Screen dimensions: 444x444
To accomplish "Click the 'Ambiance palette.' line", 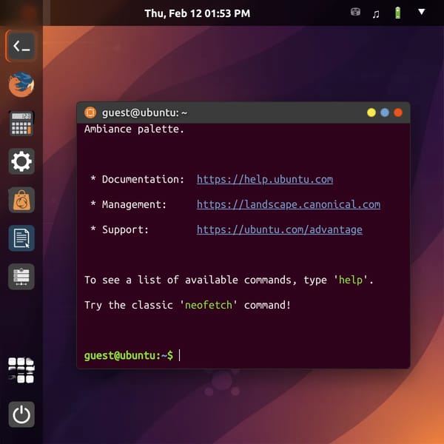I will click(x=134, y=129).
